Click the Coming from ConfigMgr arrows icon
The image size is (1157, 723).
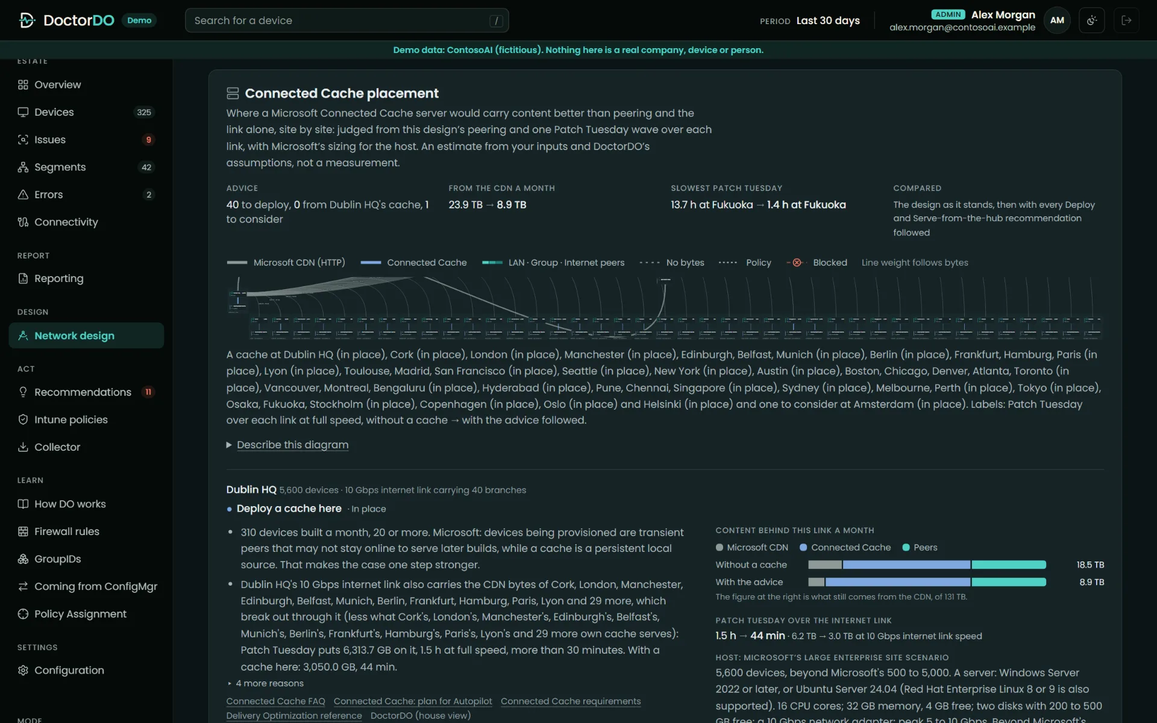[x=23, y=586]
